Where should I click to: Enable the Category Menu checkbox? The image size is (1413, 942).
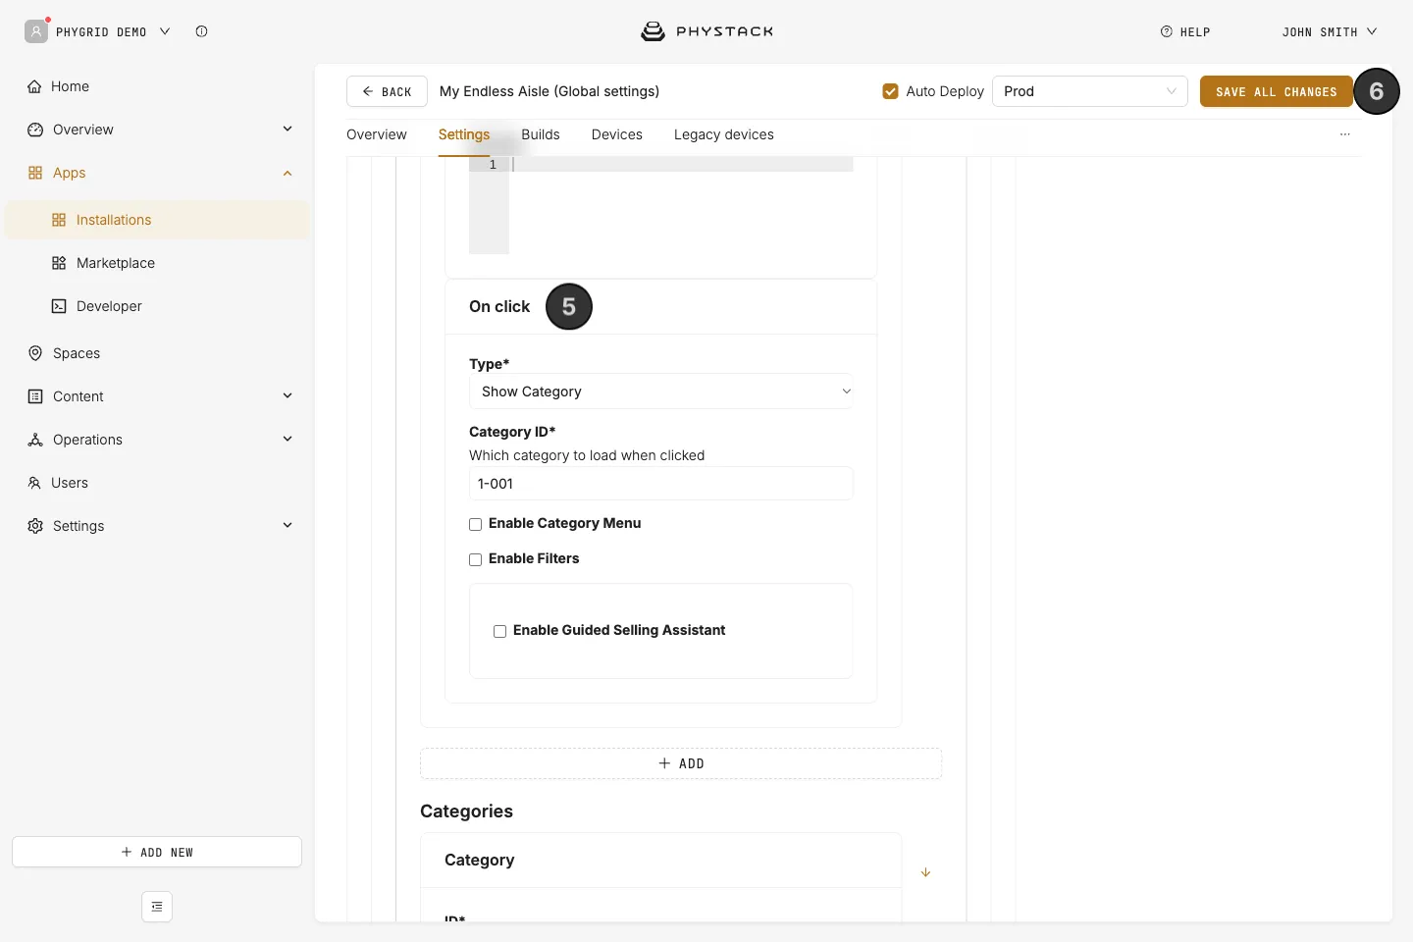tap(476, 524)
